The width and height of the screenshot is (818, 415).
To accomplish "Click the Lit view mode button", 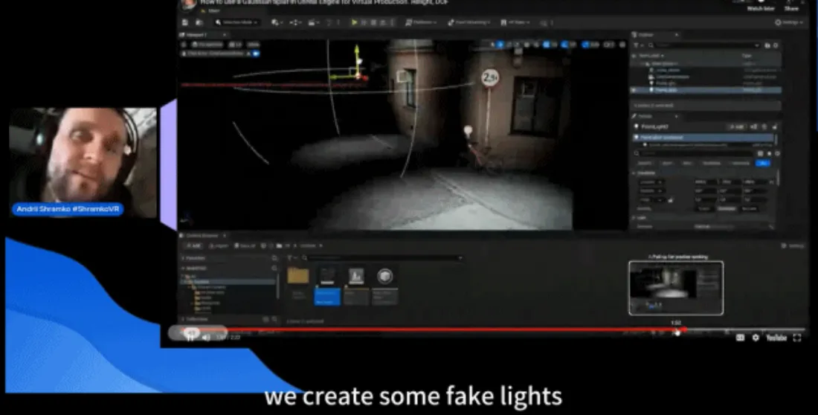I will [x=236, y=45].
